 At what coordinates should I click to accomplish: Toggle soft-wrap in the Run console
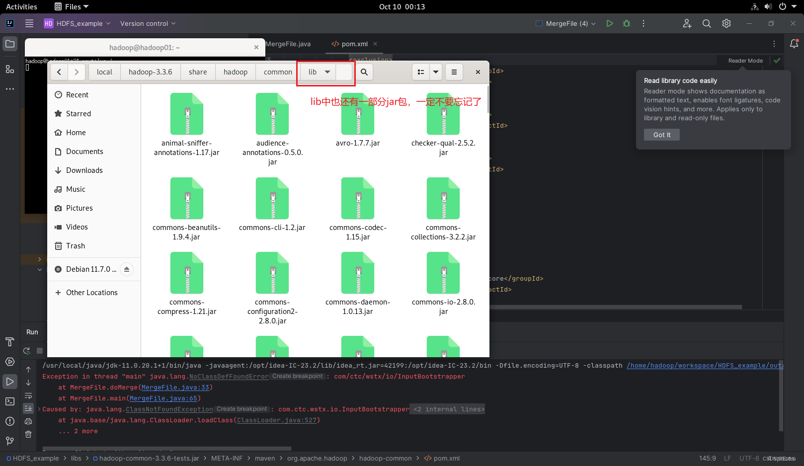pyautogui.click(x=28, y=395)
